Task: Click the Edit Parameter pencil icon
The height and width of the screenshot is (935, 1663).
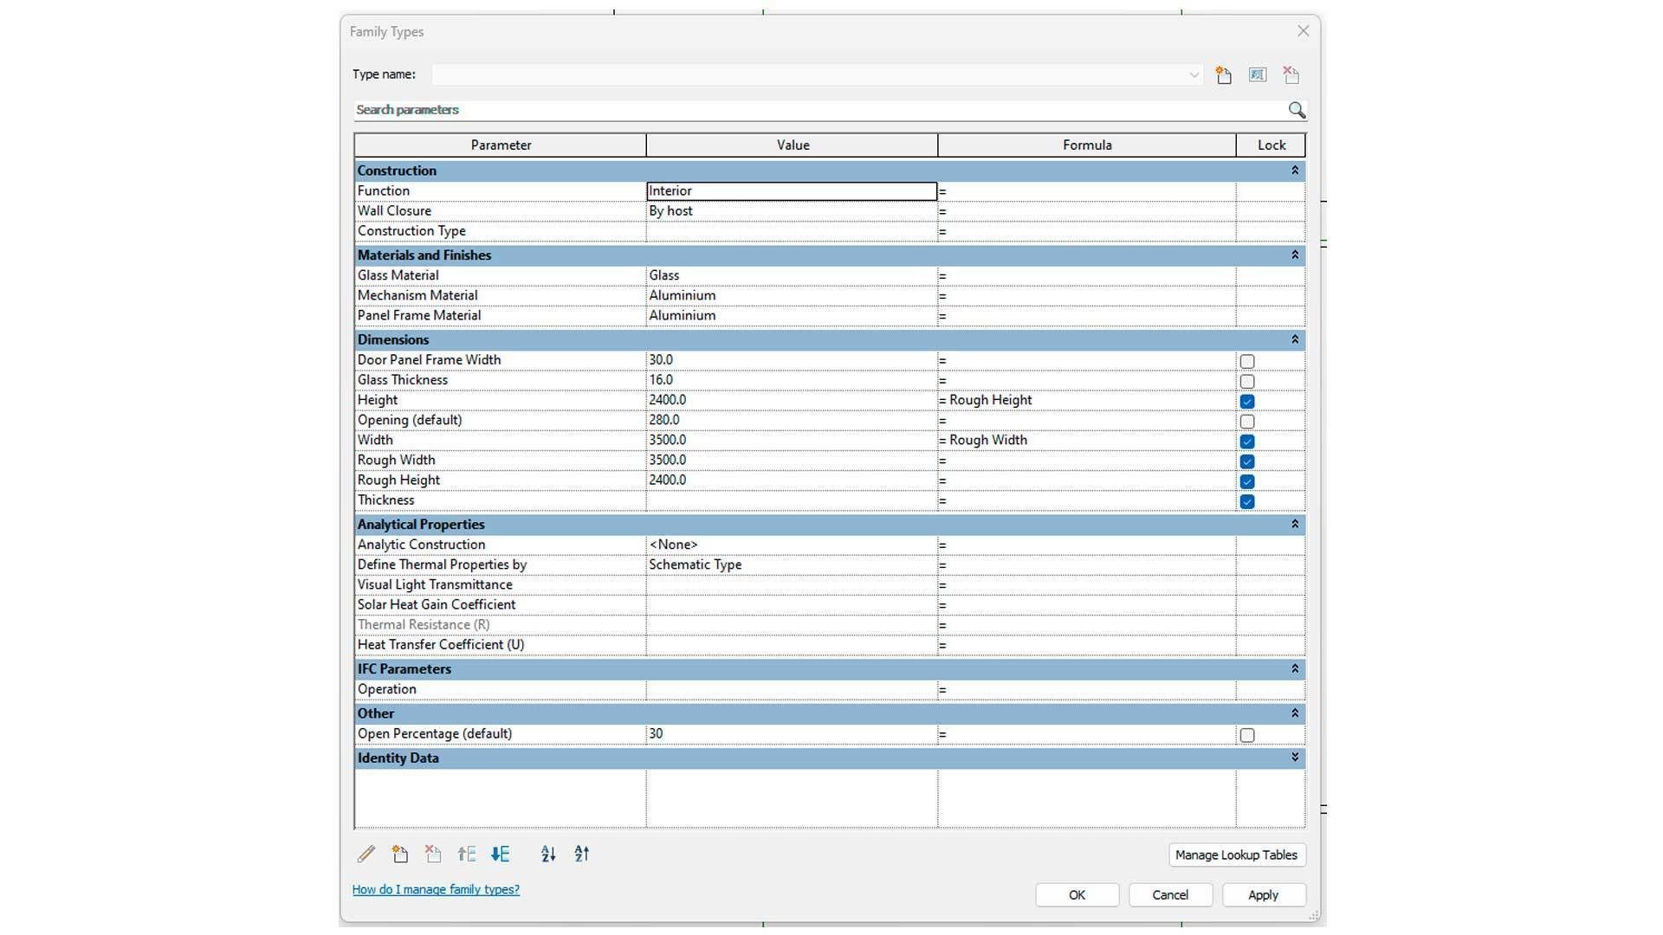Action: [366, 854]
